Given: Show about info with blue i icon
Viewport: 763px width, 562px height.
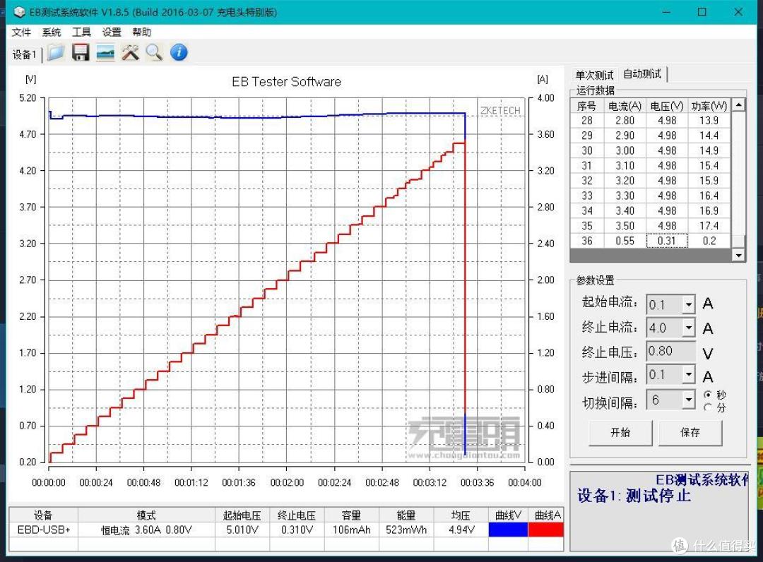Looking at the screenshot, I should [179, 52].
